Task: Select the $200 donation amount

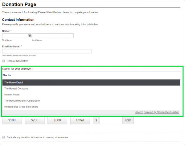Action: pos(35,120)
